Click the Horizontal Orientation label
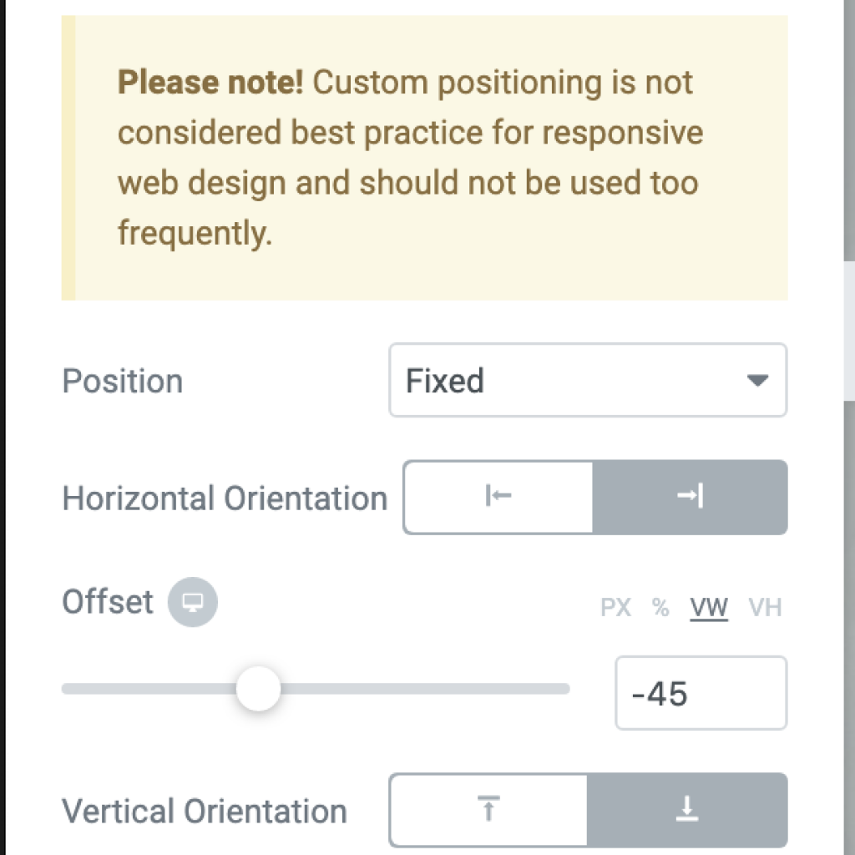 pyautogui.click(x=225, y=498)
